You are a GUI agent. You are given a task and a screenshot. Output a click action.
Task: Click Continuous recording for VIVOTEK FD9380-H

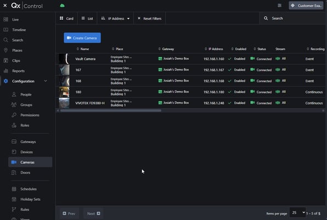click(314, 103)
